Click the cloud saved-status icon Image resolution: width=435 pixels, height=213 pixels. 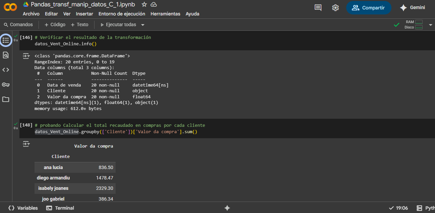pos(153,4)
